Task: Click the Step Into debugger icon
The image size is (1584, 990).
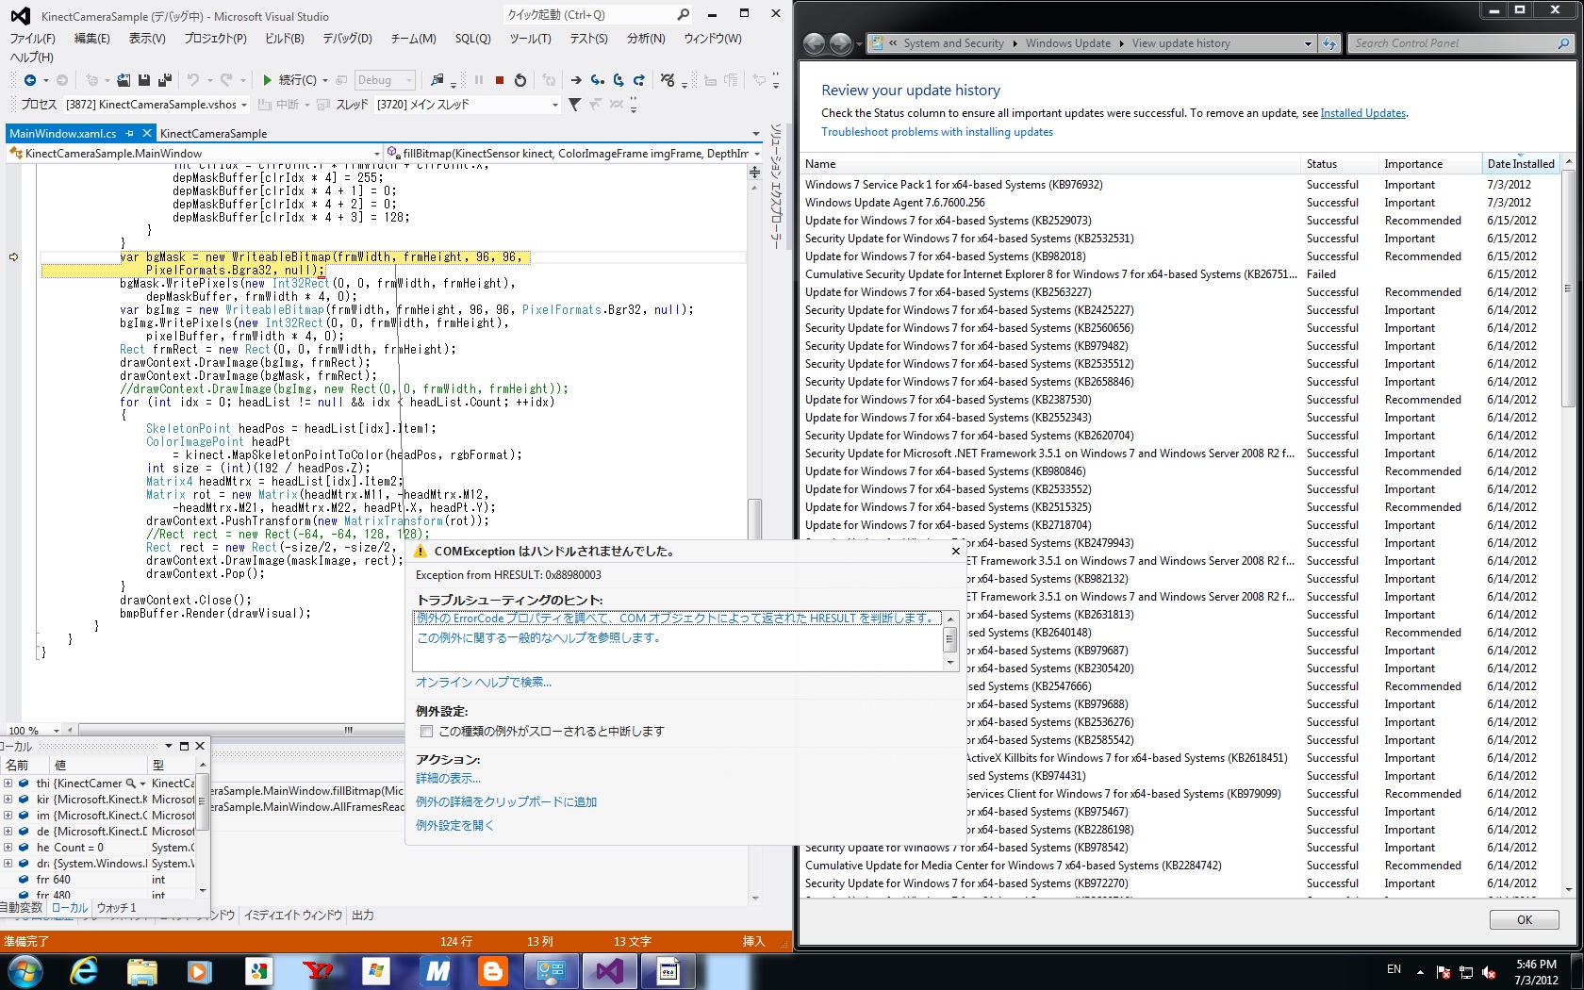Action: point(597,80)
